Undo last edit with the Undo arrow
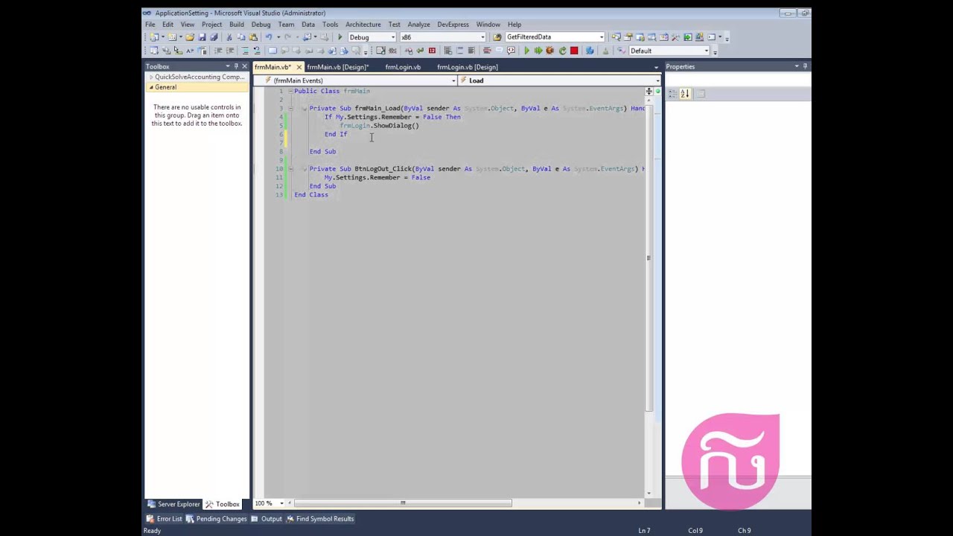 click(269, 37)
